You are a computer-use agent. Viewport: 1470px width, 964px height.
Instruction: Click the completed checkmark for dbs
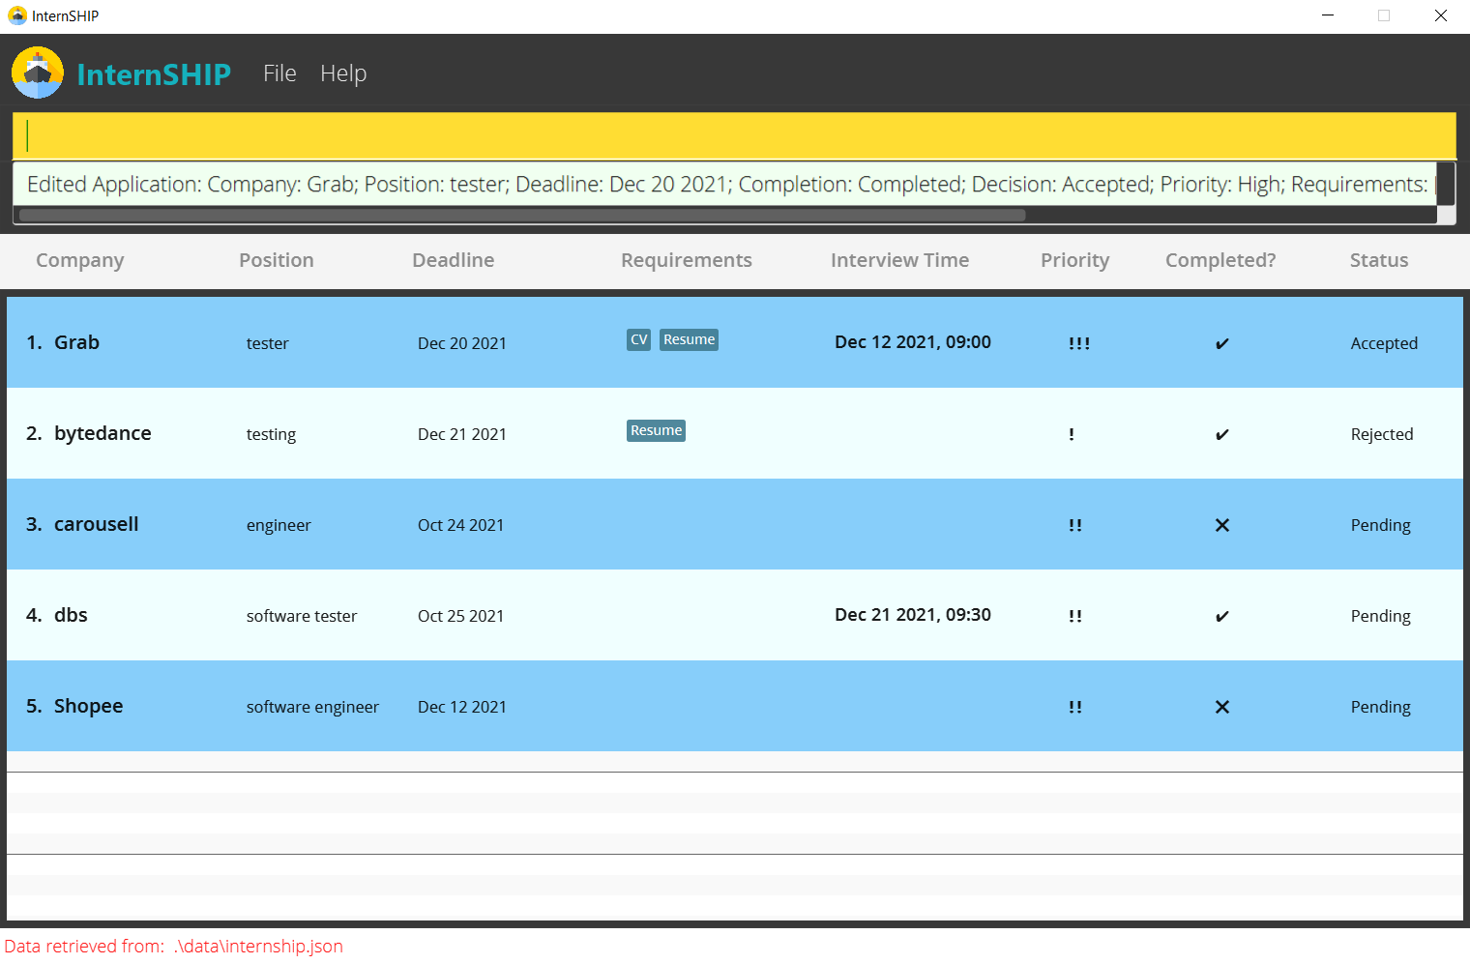click(1222, 616)
